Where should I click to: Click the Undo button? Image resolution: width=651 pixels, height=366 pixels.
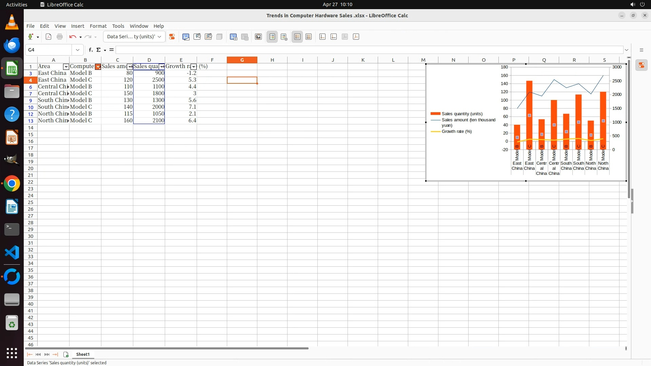click(x=73, y=37)
